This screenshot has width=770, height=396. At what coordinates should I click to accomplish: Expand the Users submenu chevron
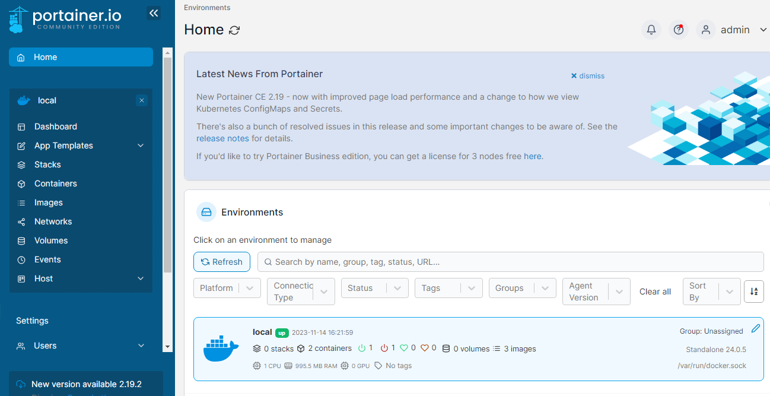tap(141, 346)
